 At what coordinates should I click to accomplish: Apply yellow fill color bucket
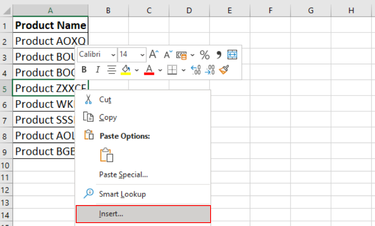point(126,70)
